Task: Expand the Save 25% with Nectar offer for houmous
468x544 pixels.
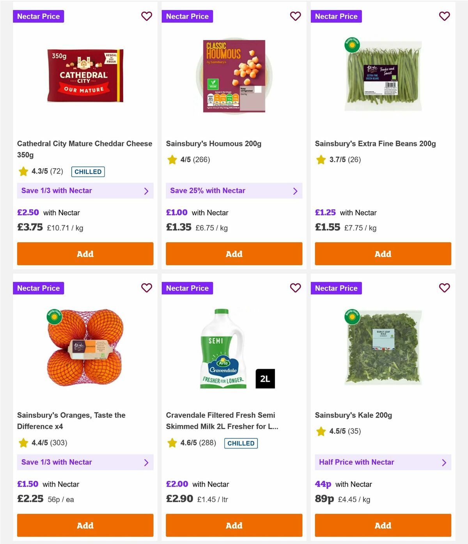Action: [234, 191]
